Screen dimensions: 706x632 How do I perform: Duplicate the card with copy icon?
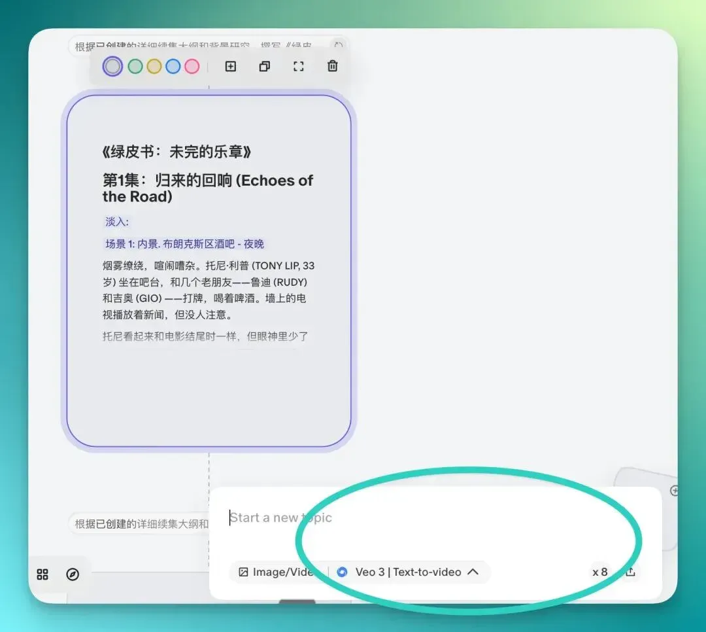[x=265, y=66]
